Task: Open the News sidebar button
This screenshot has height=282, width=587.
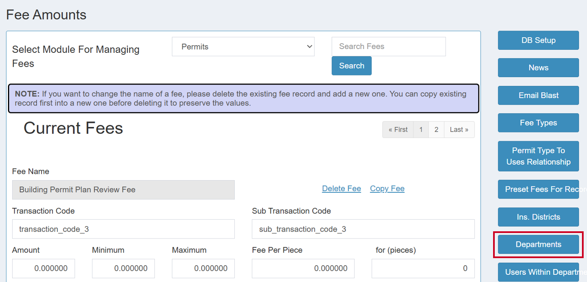Action: click(x=538, y=68)
